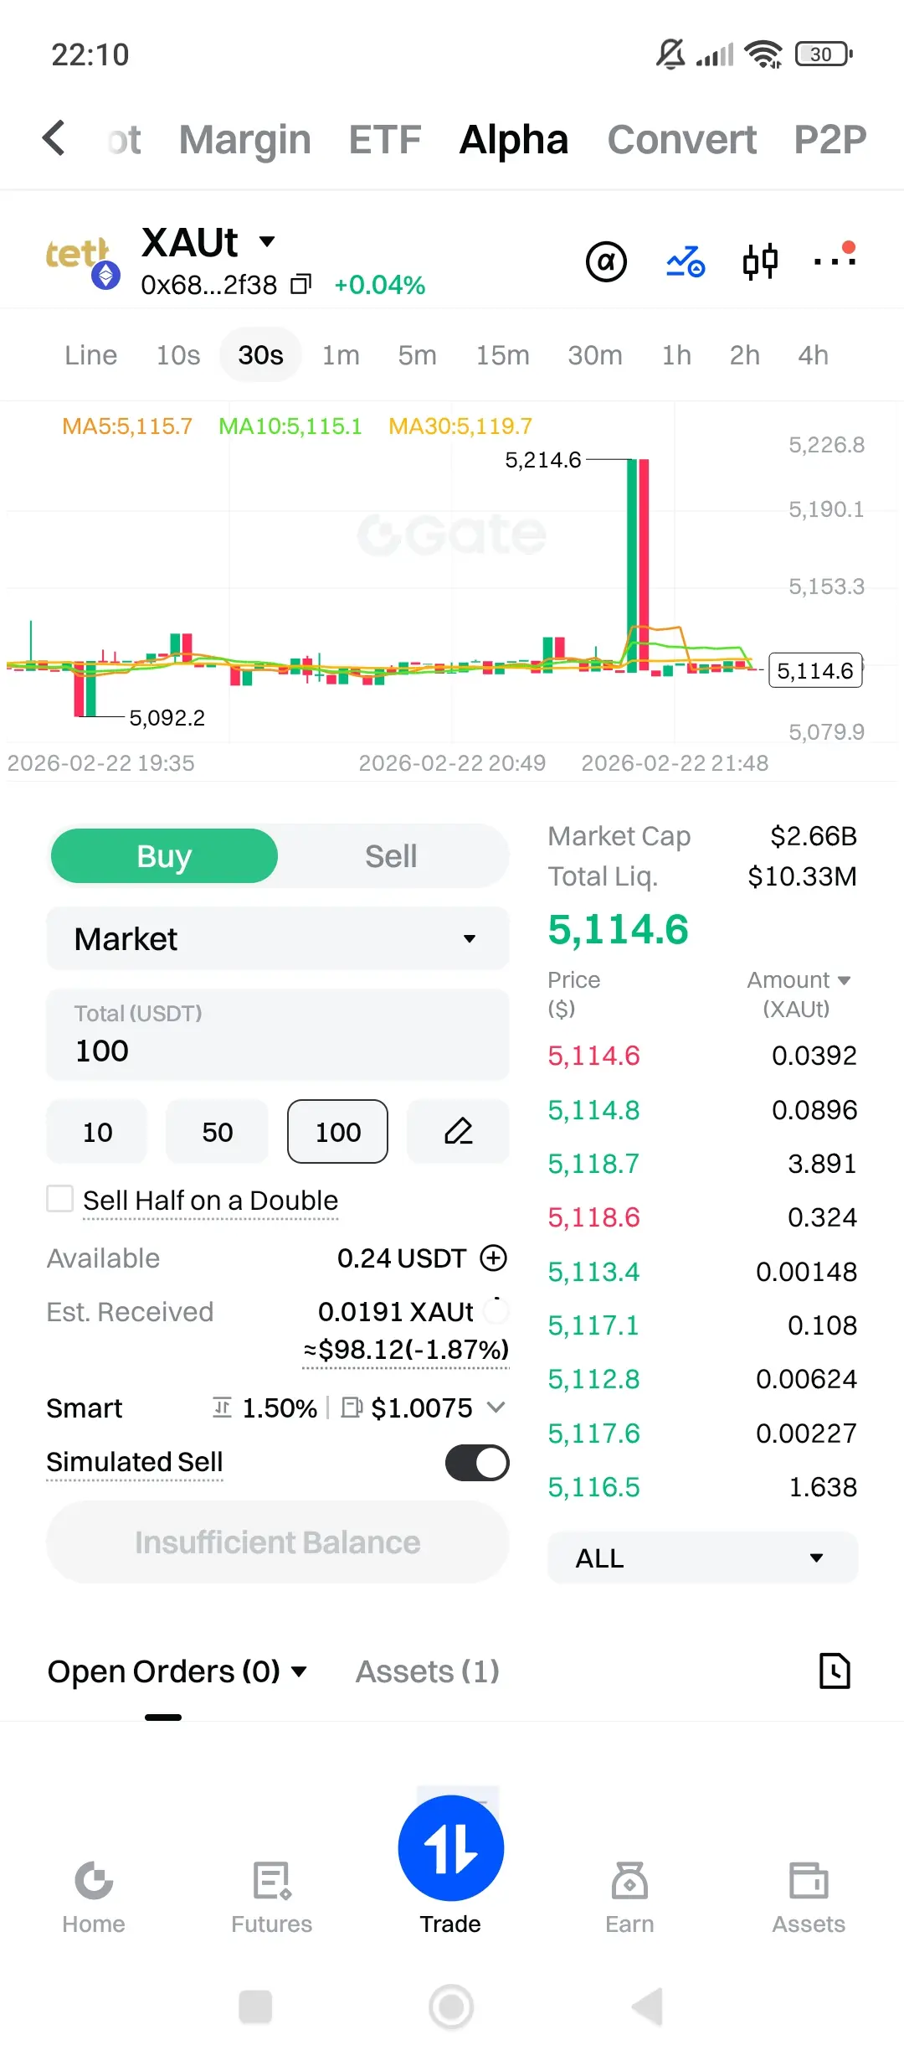Select the 30s chart interval

coord(260,355)
